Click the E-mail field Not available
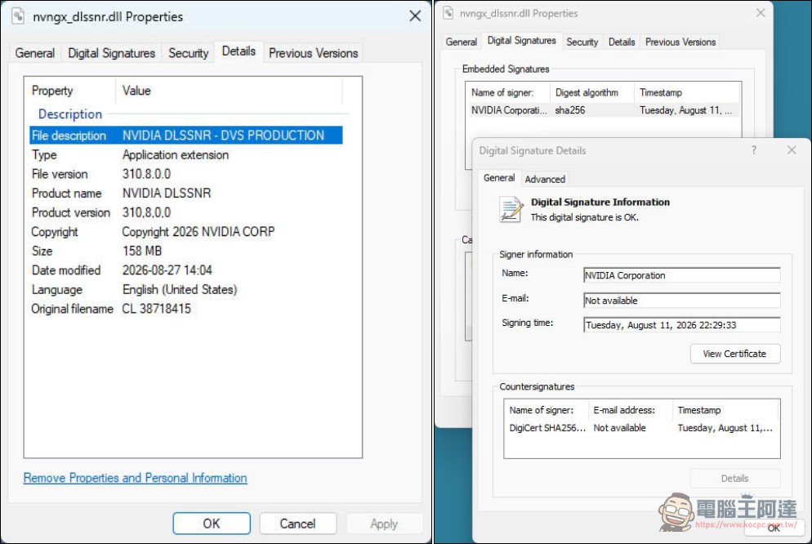 pos(681,301)
